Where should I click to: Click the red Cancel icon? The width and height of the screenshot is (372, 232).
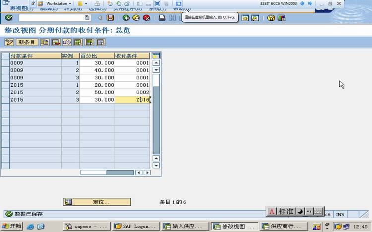pyautogui.click(x=146, y=18)
